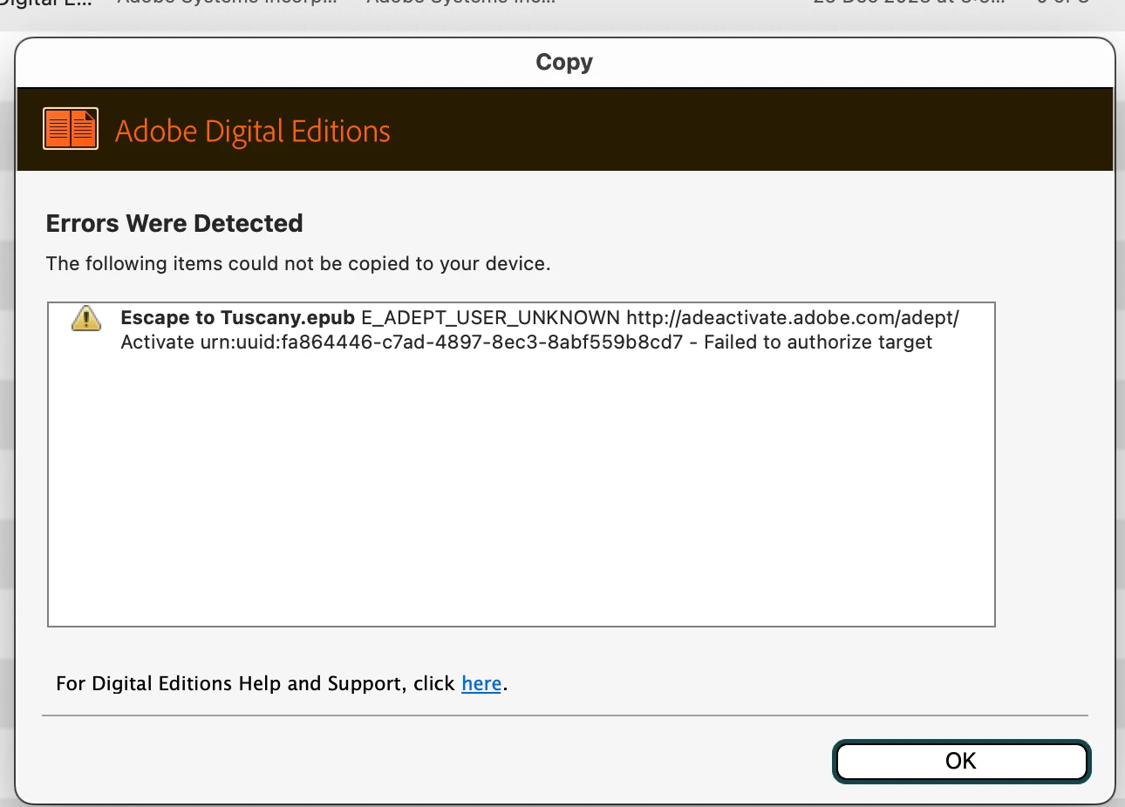Click the OK button
1125x807 pixels.
(961, 761)
